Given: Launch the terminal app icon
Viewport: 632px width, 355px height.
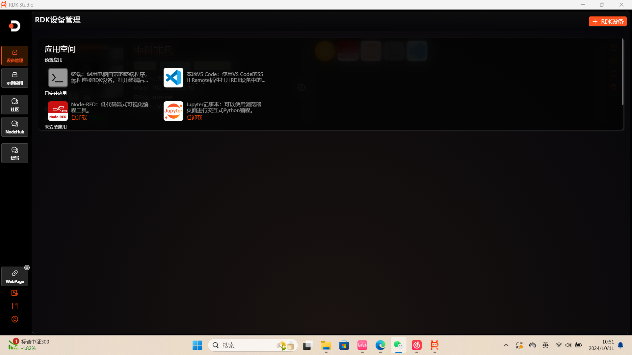Looking at the screenshot, I should [58, 78].
